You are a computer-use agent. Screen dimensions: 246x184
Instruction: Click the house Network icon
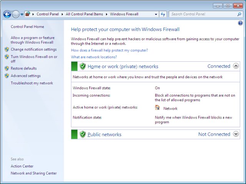pyautogui.click(x=157, y=107)
